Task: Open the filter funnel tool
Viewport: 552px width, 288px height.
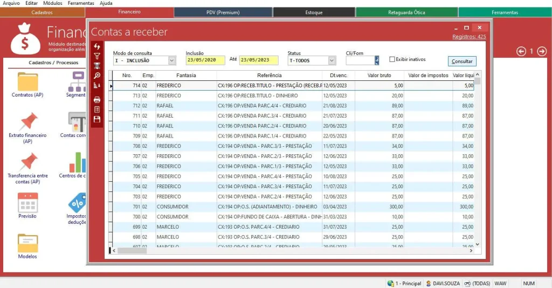Action: click(x=97, y=56)
